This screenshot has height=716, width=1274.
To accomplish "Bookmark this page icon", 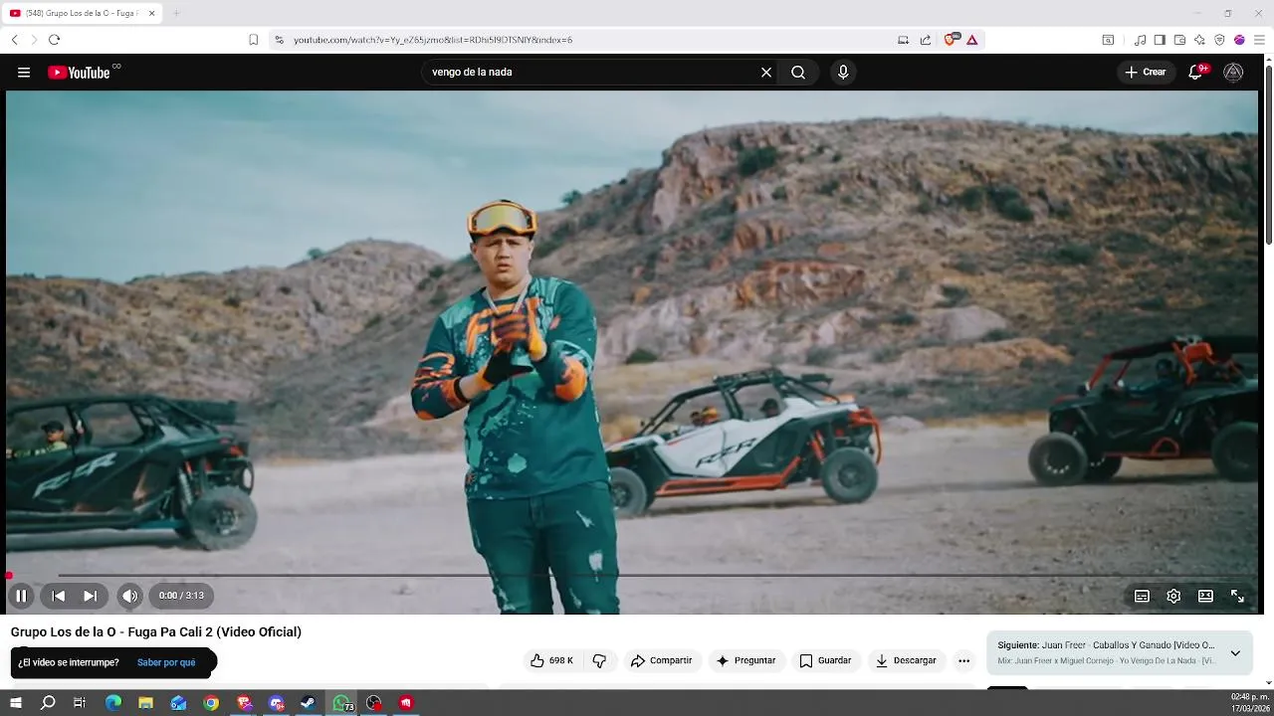I will [x=253, y=40].
